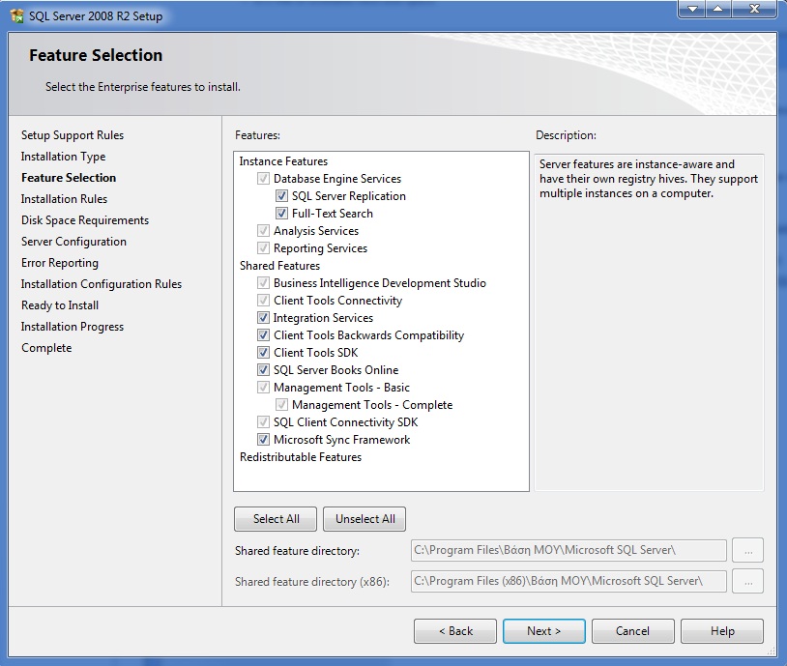Go to the previous step with Back
This screenshot has height=666, width=787.
[455, 631]
